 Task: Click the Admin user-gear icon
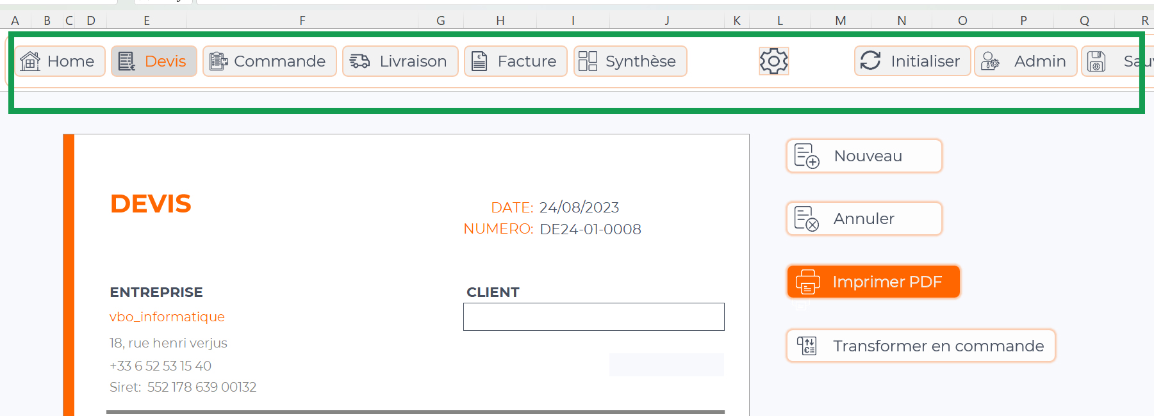pos(990,61)
